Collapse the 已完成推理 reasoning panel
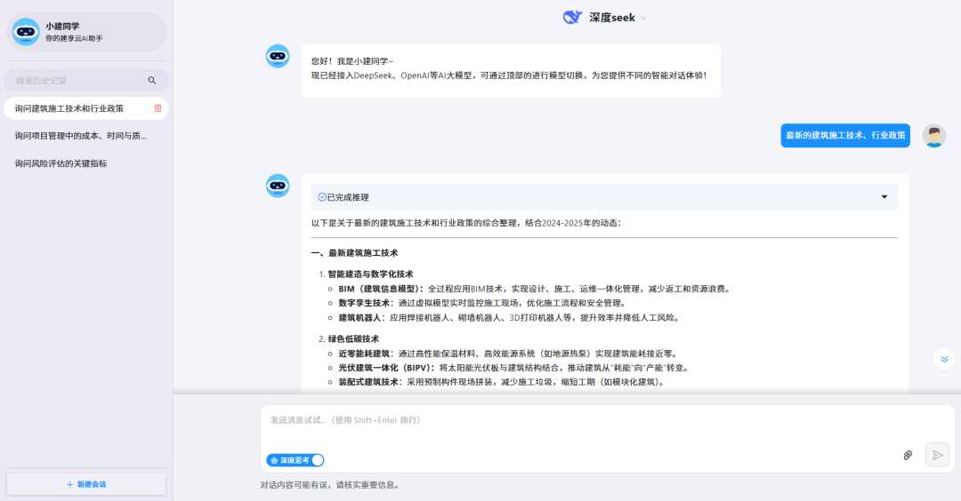Screen dimensions: 961x501 coord(884,197)
